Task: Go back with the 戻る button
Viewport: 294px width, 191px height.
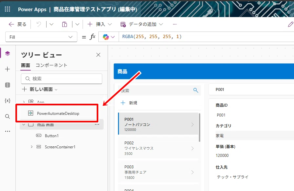Action: [17, 24]
